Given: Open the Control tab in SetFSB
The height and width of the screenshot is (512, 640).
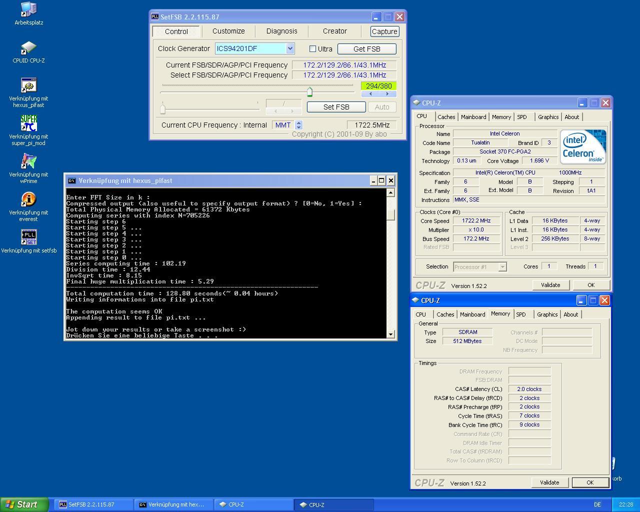Looking at the screenshot, I should point(176,31).
